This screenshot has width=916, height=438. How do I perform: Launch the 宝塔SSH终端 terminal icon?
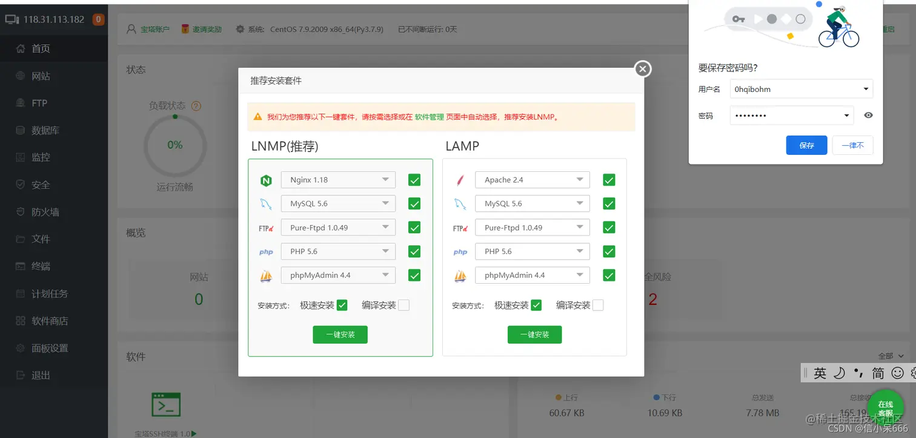167,404
